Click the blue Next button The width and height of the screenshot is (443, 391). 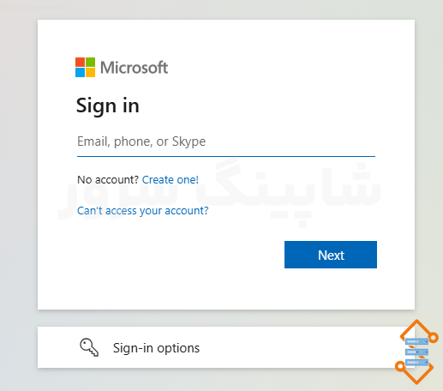click(x=331, y=255)
